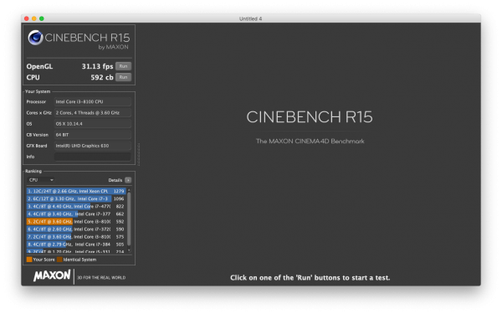Select ranking row 6 with score 590
Image resolution: width=502 pixels, height=314 pixels.
coord(76,229)
